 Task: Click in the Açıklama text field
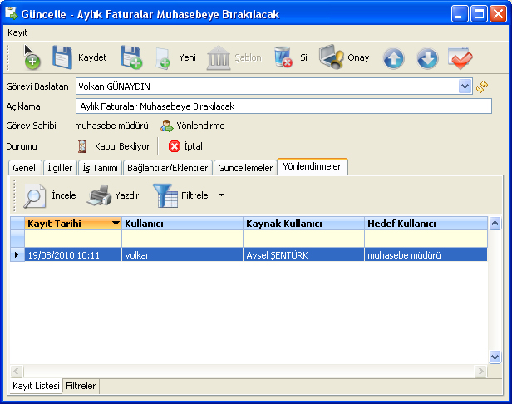283,106
